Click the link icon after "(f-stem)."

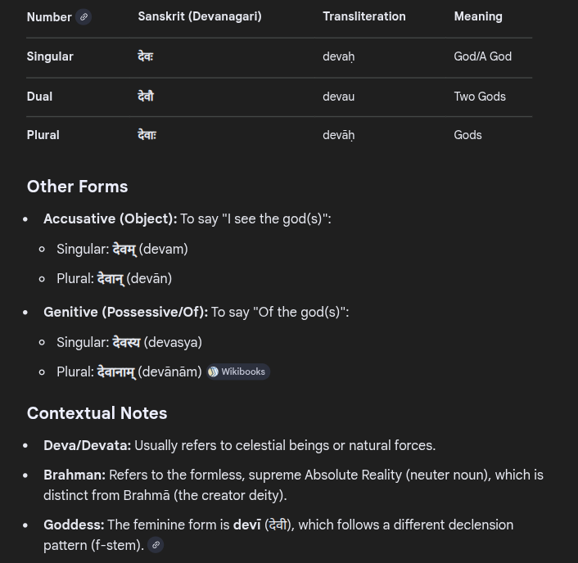(156, 545)
